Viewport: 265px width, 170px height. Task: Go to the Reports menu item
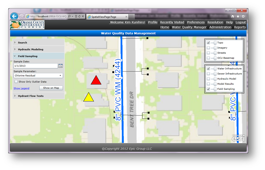(240, 27)
